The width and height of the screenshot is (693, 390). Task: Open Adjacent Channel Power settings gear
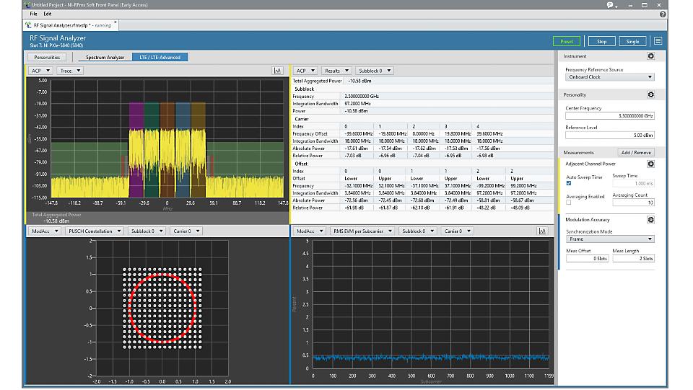coord(650,164)
